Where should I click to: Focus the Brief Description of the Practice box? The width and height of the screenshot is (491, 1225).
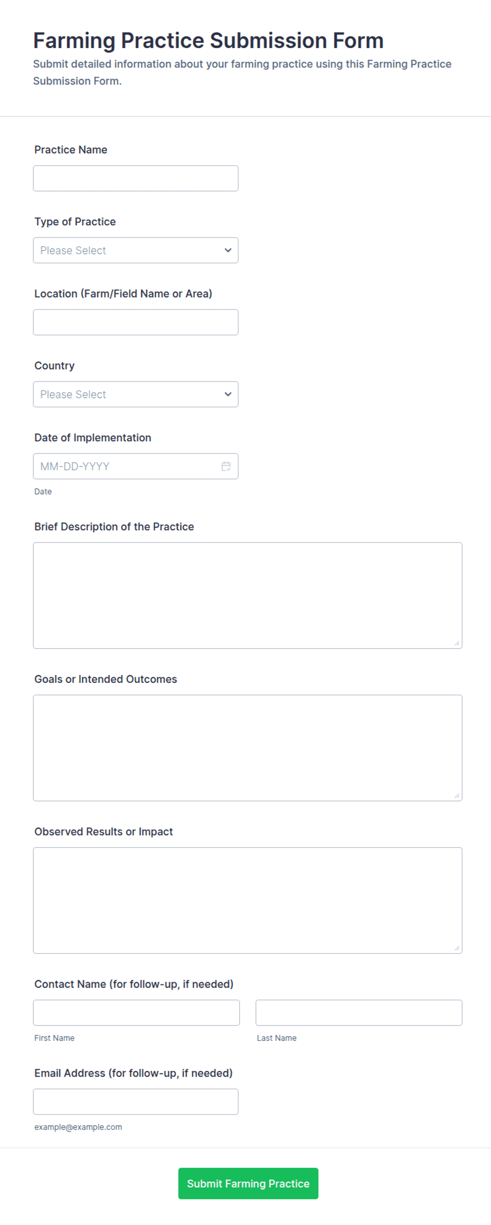(x=248, y=595)
